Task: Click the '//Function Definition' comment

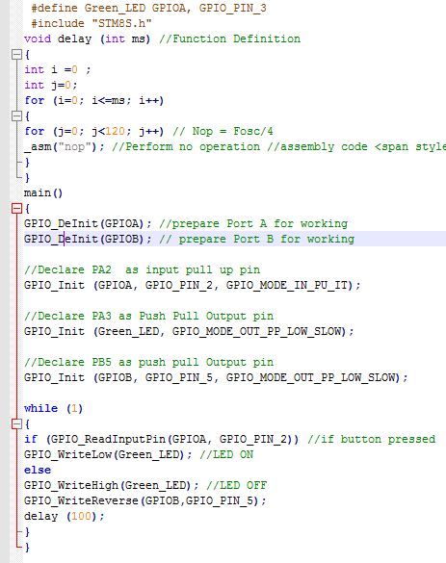Action: (x=229, y=39)
